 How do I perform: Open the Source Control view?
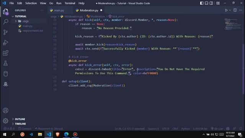pyautogui.click(x=5, y=32)
